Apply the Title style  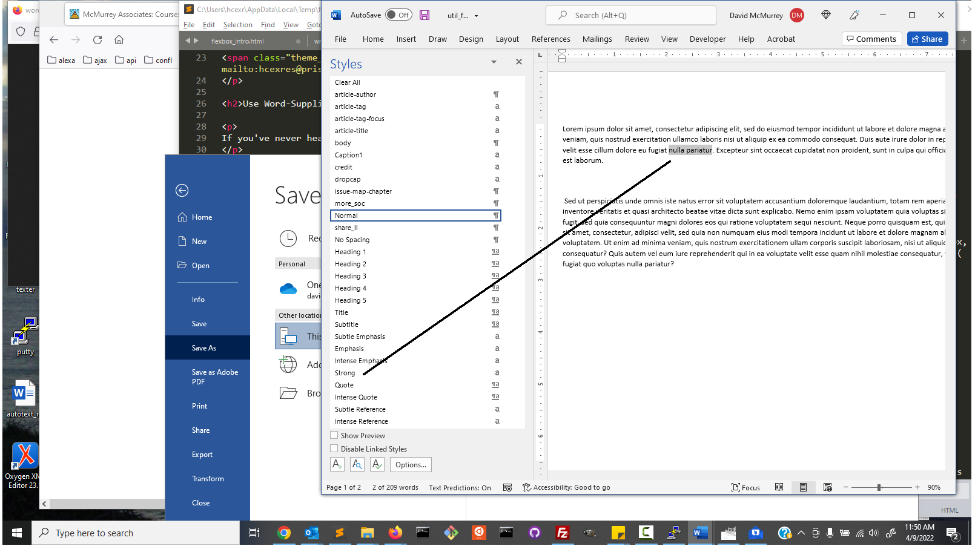click(415, 312)
